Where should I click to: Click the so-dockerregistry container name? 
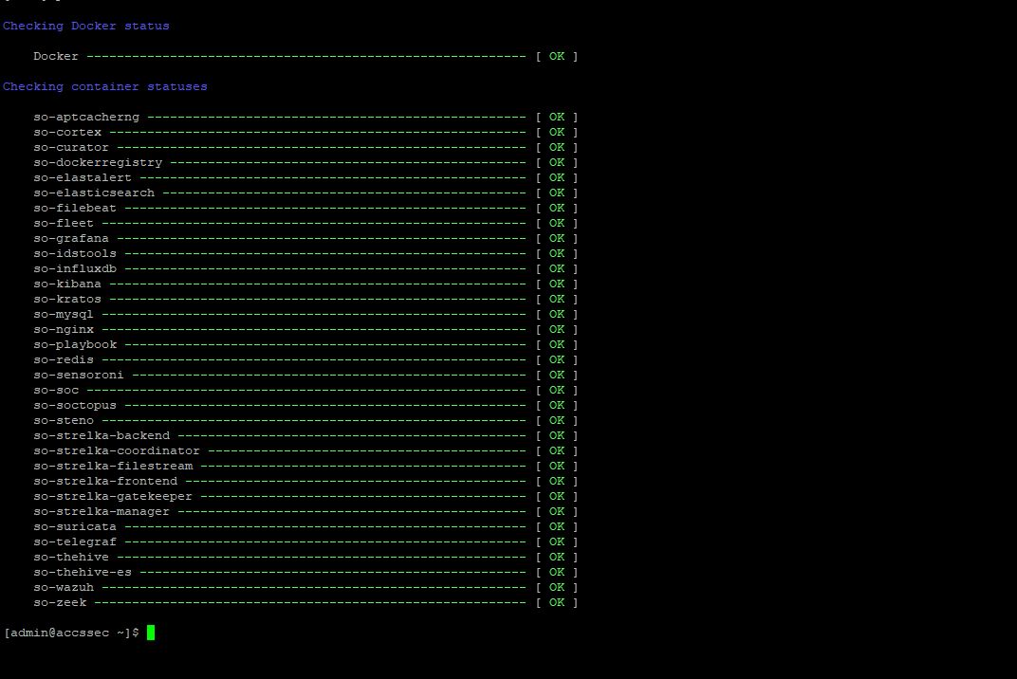pos(98,163)
